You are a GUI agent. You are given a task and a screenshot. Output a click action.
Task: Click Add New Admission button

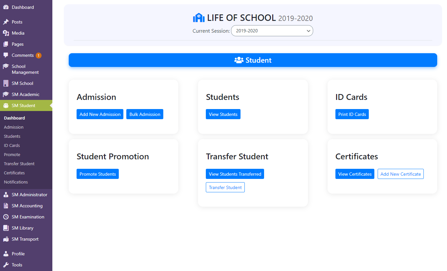click(100, 114)
